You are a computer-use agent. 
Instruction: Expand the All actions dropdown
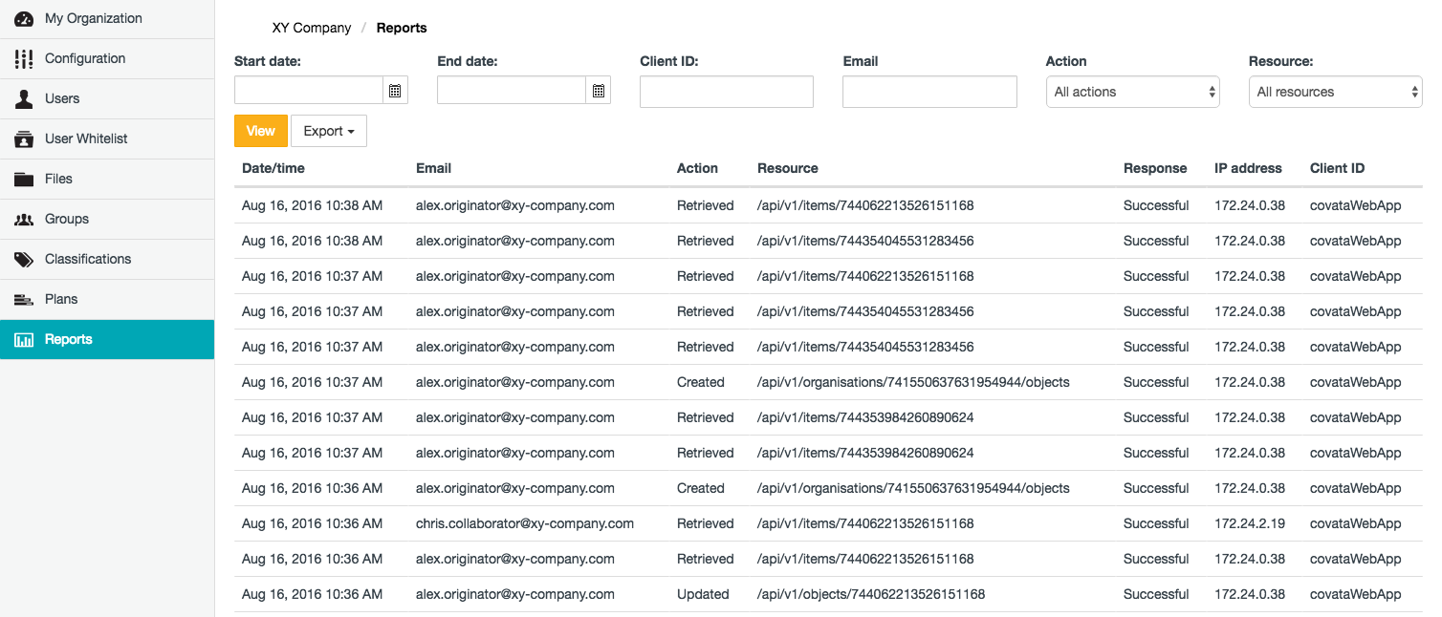[1132, 92]
